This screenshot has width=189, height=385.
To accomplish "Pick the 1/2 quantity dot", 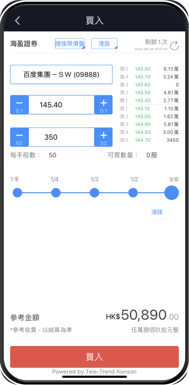I will pos(133,193).
